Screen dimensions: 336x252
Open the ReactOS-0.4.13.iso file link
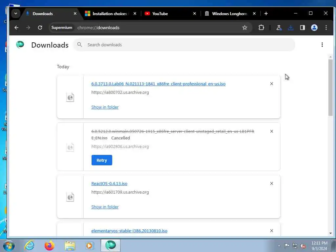tap(109, 184)
